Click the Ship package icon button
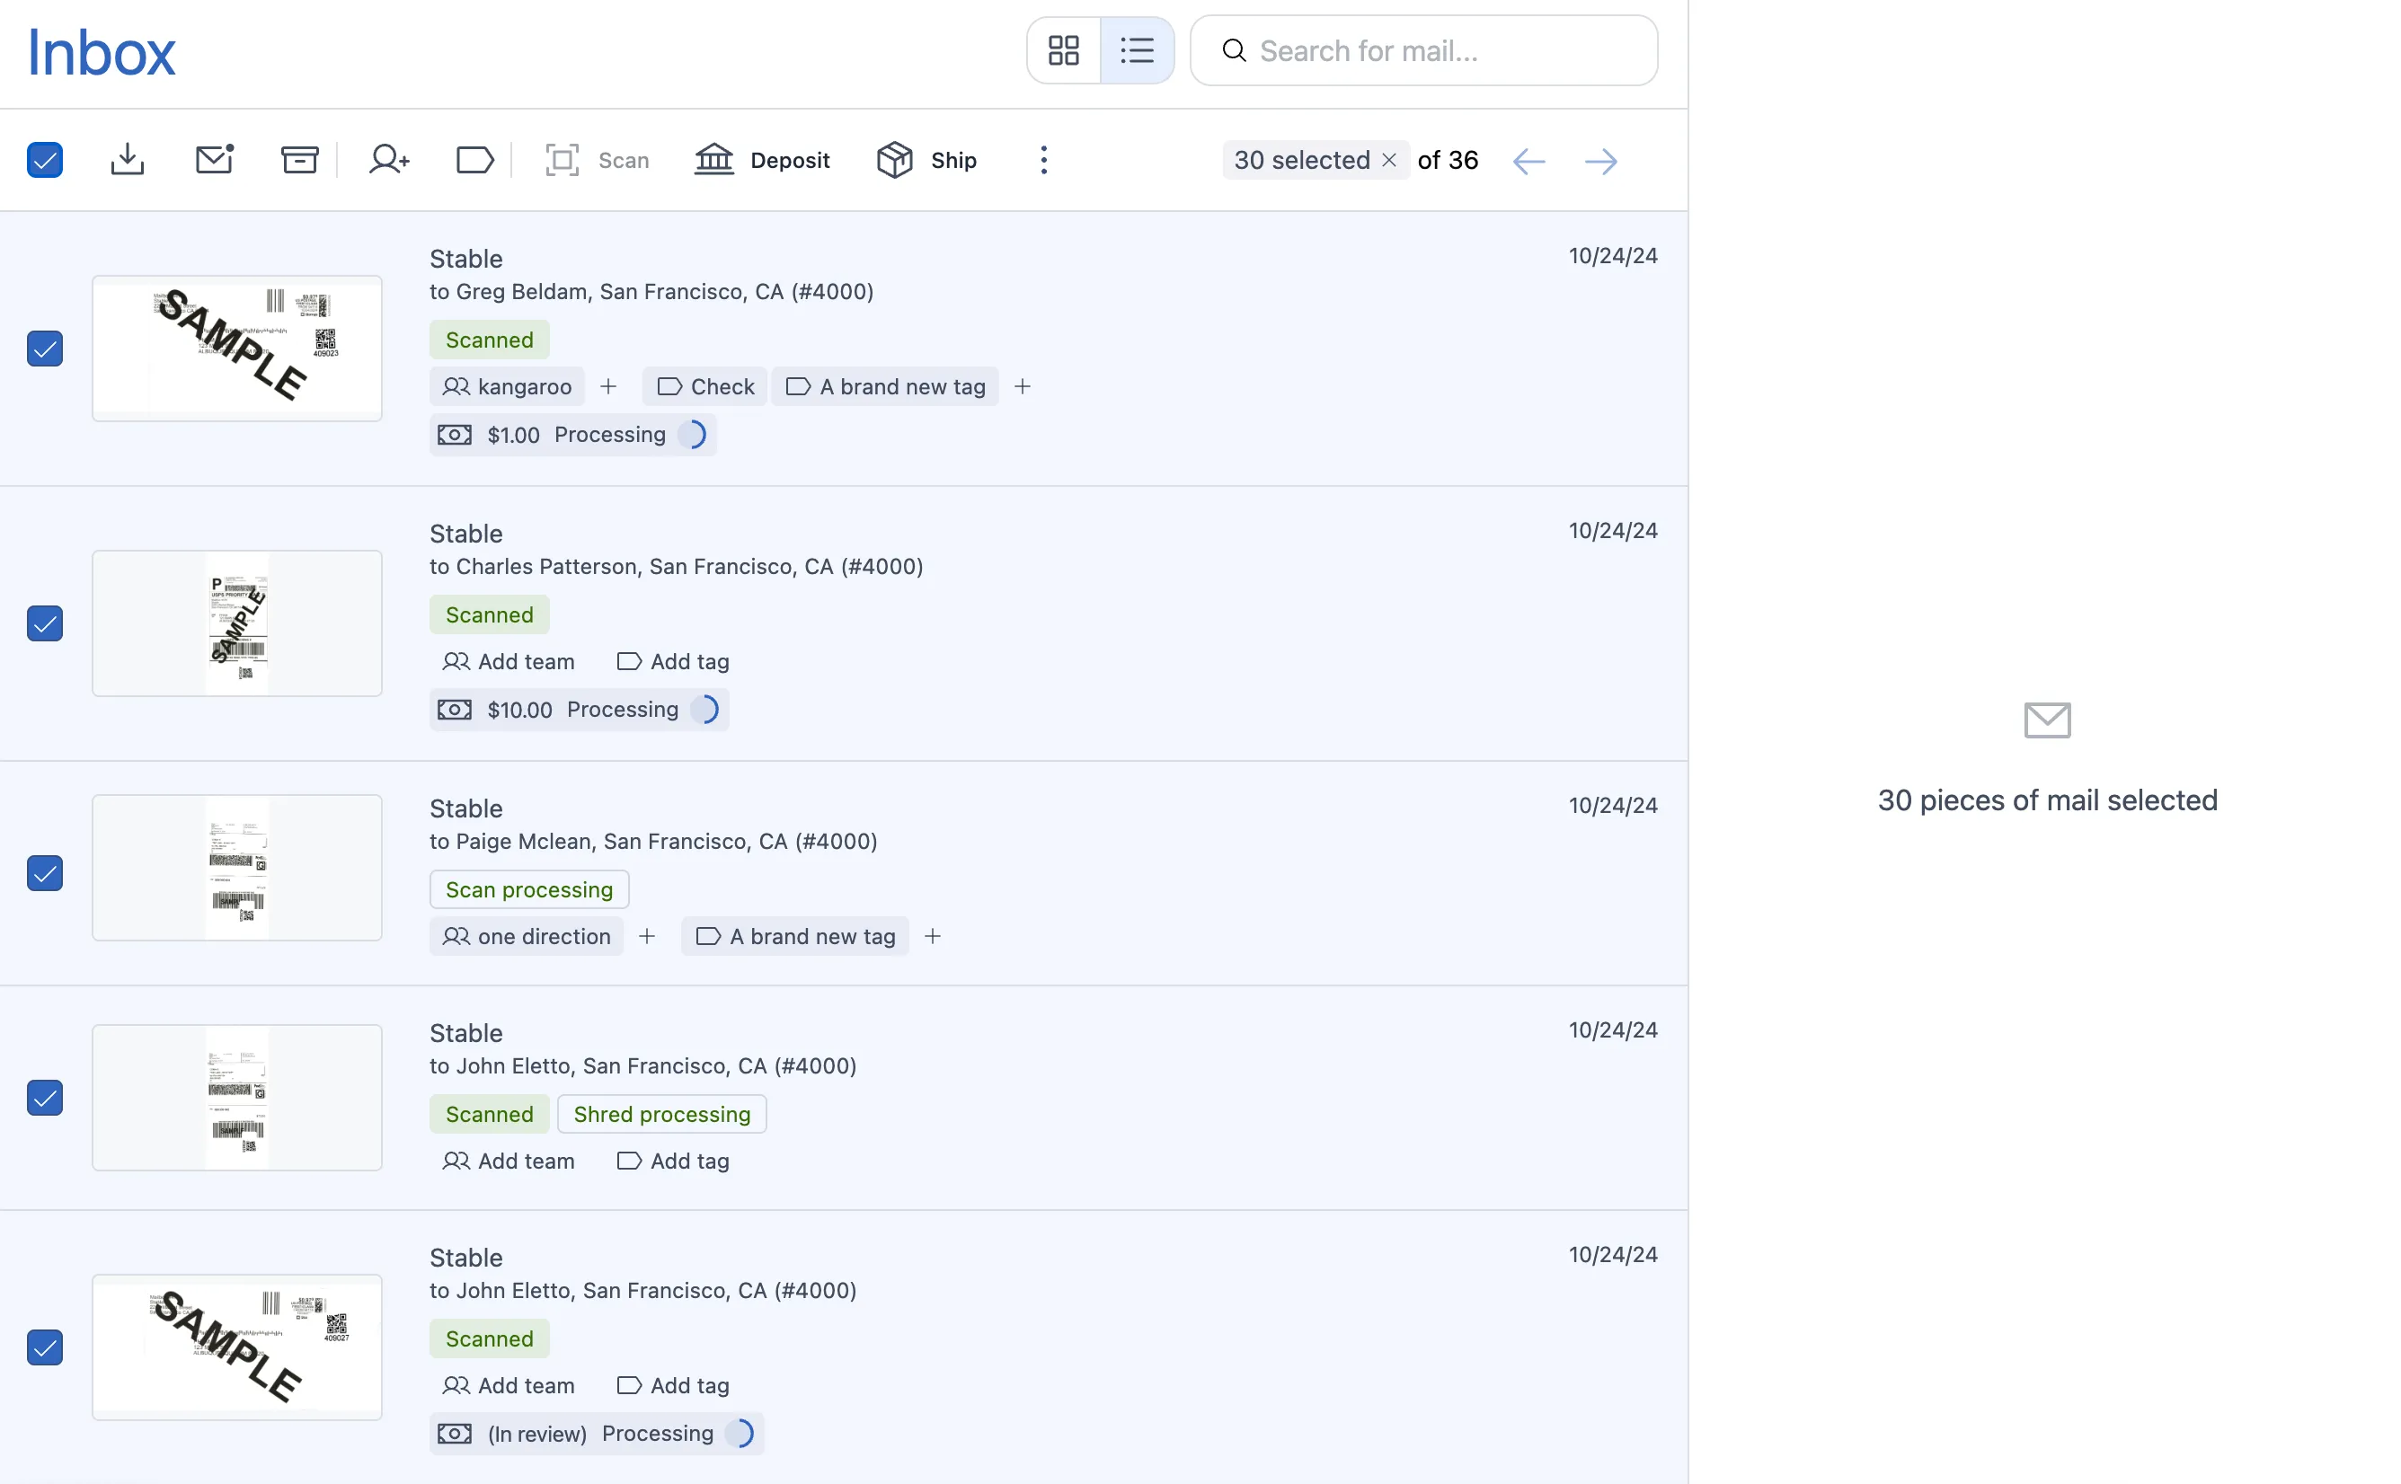This screenshot has width=2401, height=1484. (926, 160)
